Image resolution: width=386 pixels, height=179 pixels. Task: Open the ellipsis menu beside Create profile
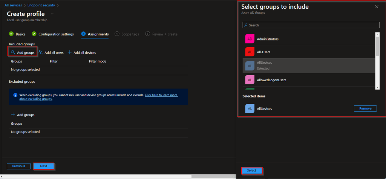[x=52, y=14]
